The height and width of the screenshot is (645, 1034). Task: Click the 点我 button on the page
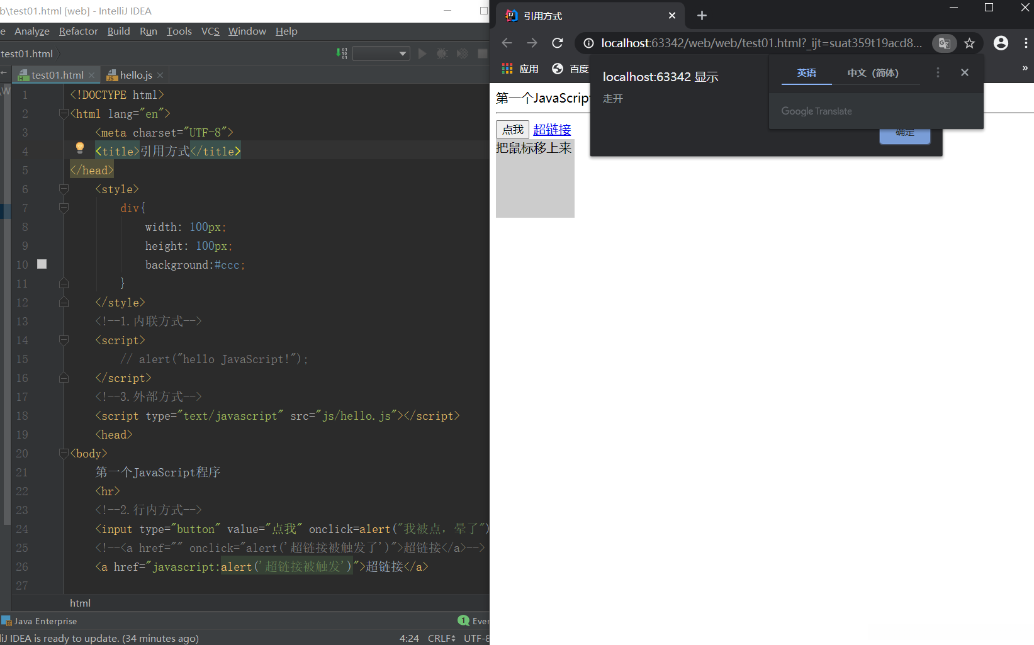point(512,130)
